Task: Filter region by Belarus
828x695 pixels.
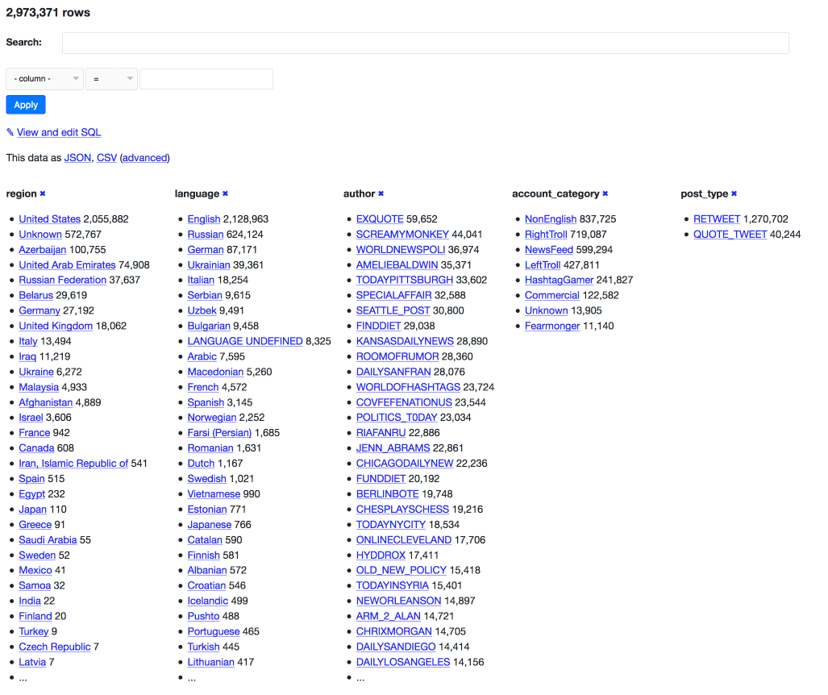Action: (36, 295)
